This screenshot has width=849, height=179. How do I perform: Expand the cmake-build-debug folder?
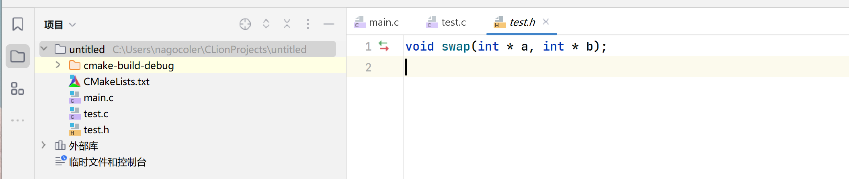point(58,65)
